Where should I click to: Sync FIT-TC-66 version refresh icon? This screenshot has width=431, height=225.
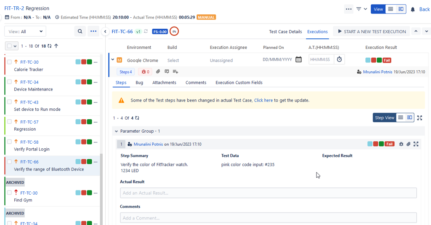coord(146,31)
